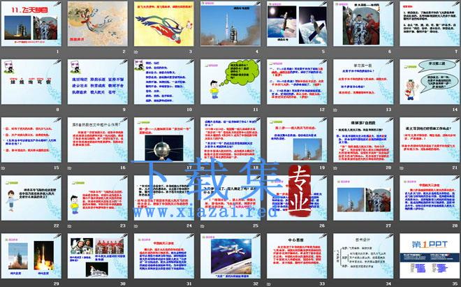Select slide 18 thumbnail
Viewport: 461px width, 287px height.
[x=230, y=140]
